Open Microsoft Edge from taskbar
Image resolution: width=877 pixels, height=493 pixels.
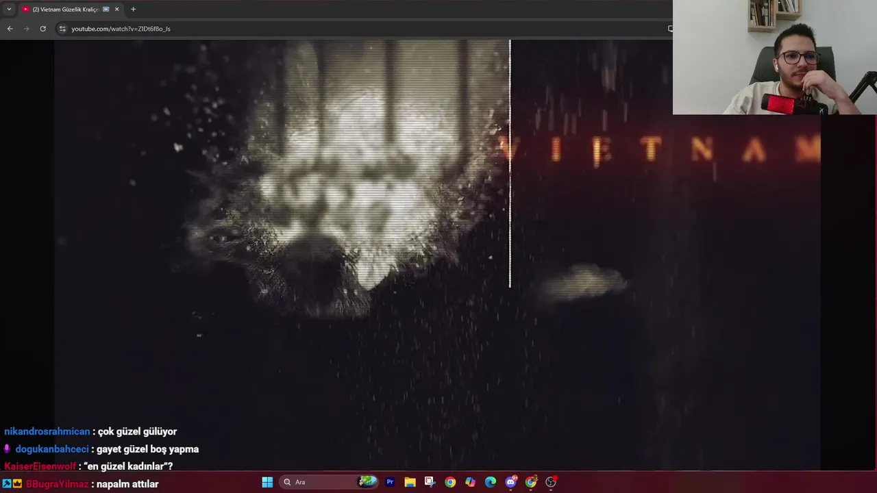(491, 482)
